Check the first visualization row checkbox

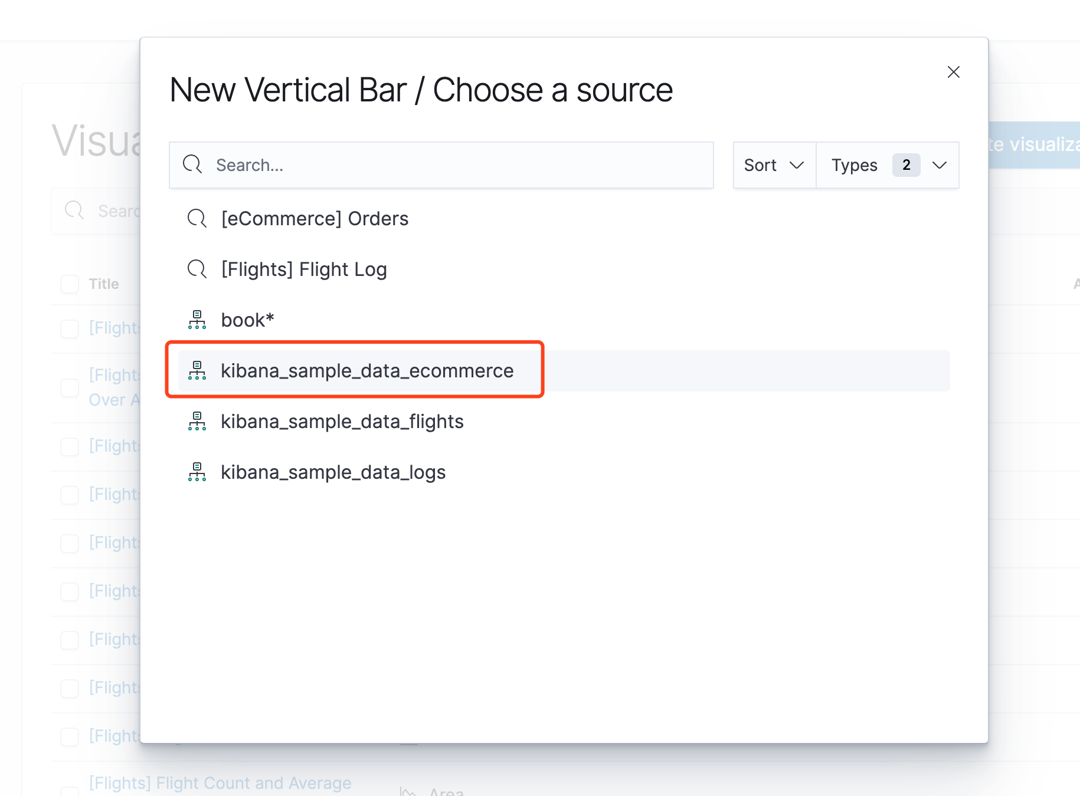(70, 328)
